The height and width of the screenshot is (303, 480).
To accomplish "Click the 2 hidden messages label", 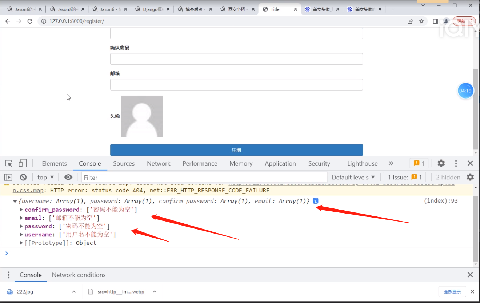I will (448, 177).
